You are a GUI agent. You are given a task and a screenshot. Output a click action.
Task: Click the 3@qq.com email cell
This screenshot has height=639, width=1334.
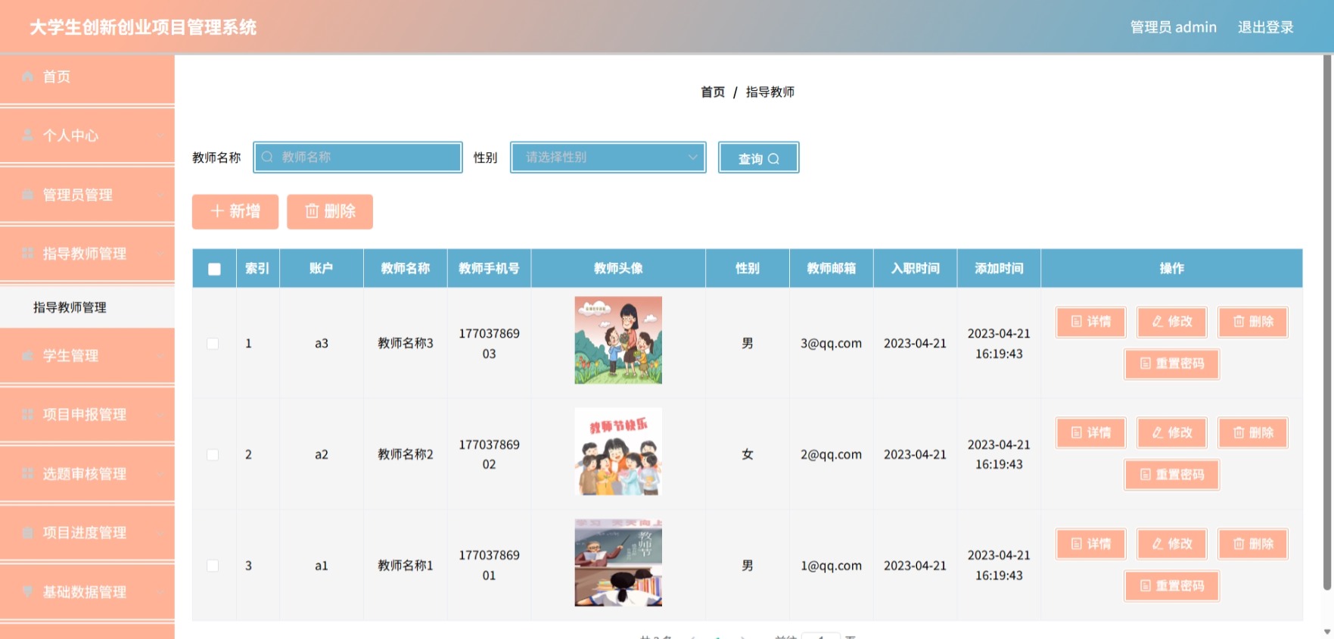click(831, 344)
